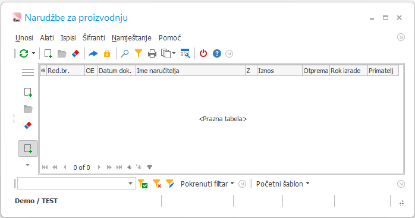Viewport: 415px width, 218px height.
Task: Click the eraser icon in the side panel
Action: pos(28,125)
